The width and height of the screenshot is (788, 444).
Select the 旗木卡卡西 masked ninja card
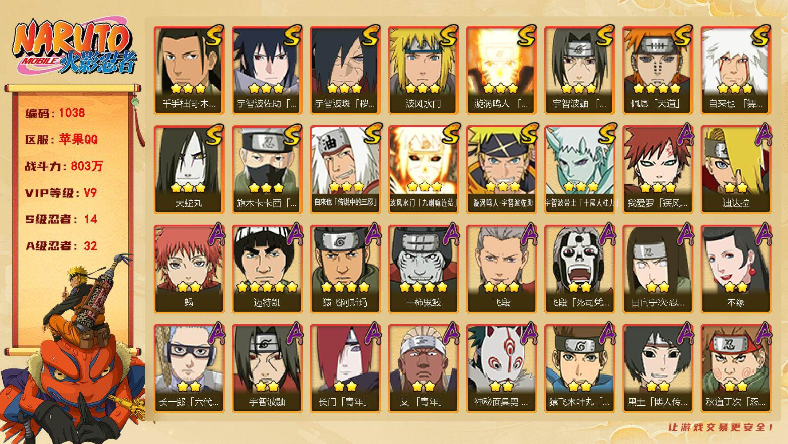click(x=267, y=169)
